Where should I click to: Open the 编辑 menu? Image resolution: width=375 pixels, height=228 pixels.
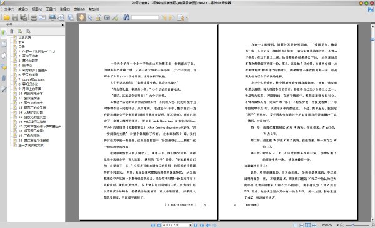coord(23,9)
